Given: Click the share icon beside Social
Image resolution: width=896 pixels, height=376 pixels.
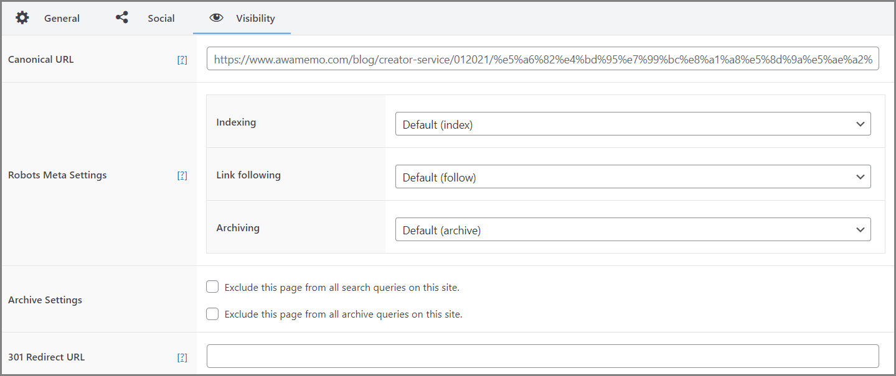Looking at the screenshot, I should (x=122, y=17).
